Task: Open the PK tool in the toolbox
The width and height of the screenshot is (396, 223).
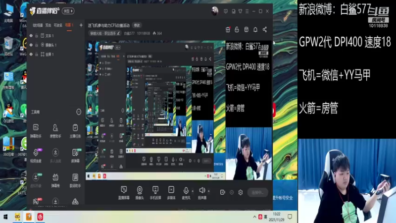Action: coord(36,202)
